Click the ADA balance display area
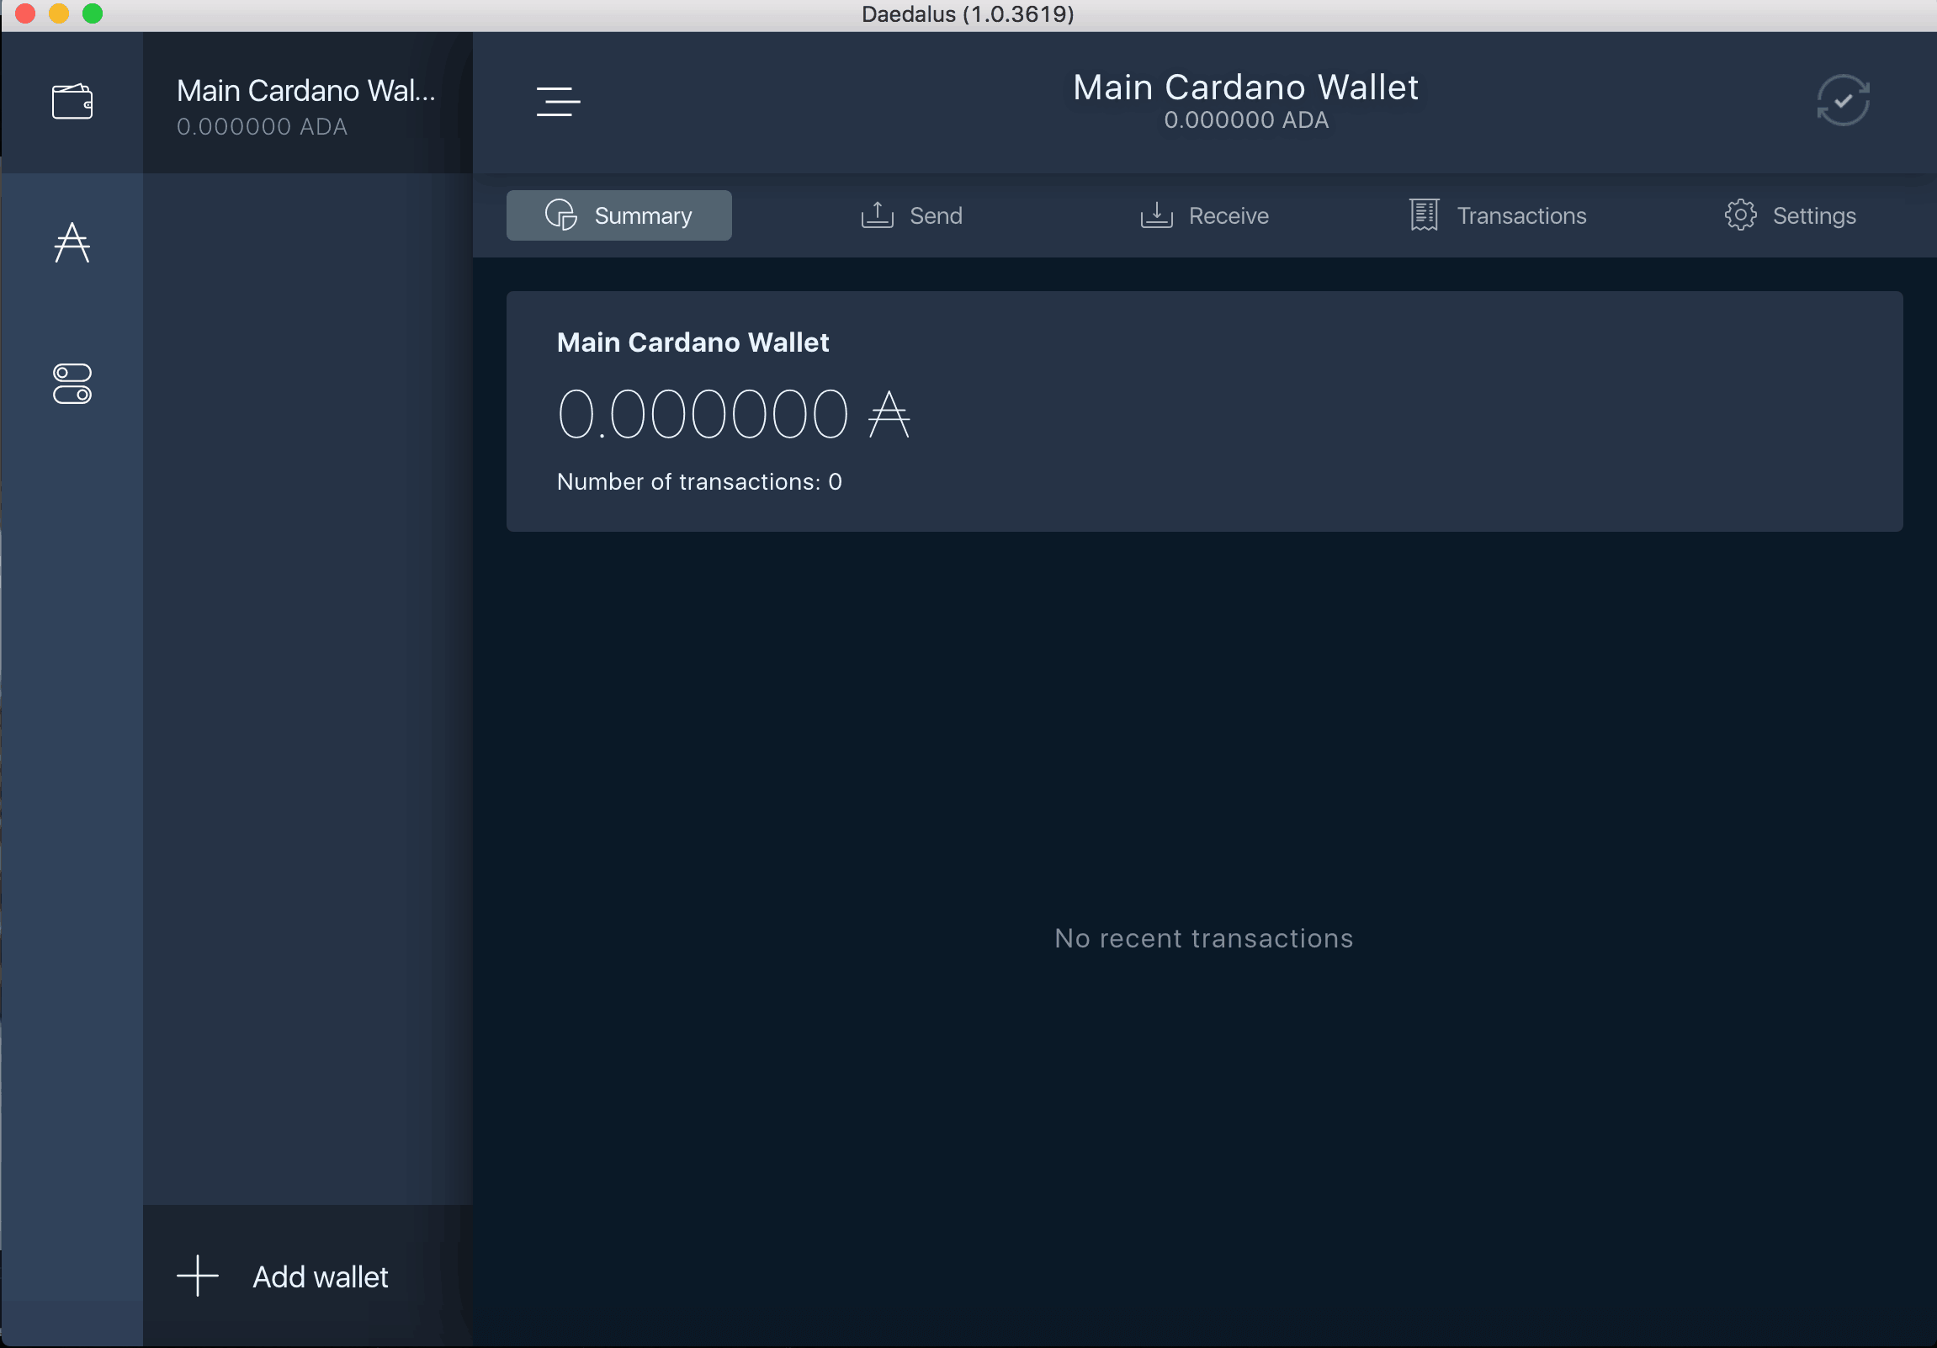Screen dimensions: 1937x1348 click(733, 412)
